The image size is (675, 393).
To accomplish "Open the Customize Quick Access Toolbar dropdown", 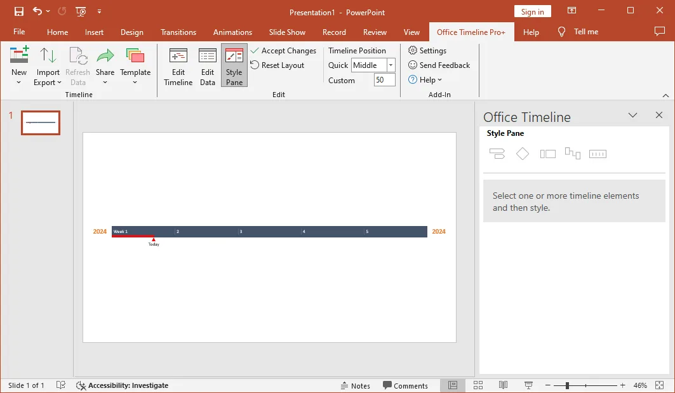I will [x=100, y=11].
